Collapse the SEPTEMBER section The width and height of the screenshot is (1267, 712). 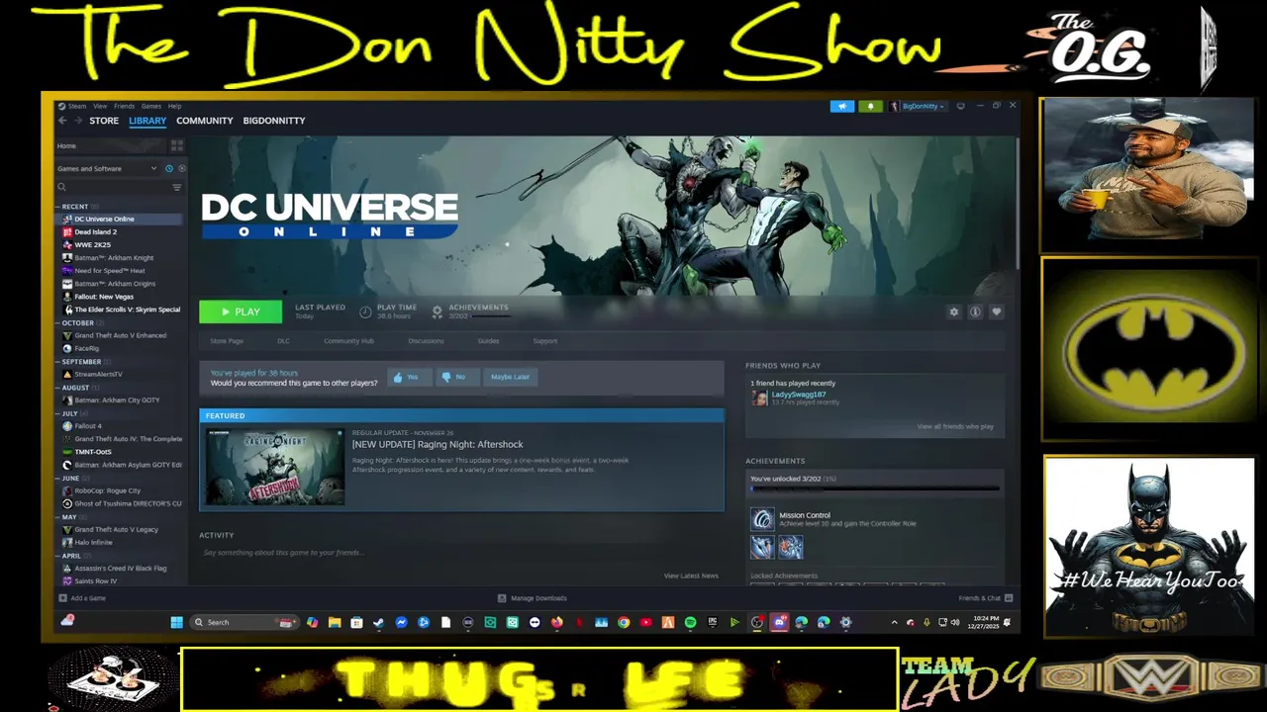tap(81, 362)
